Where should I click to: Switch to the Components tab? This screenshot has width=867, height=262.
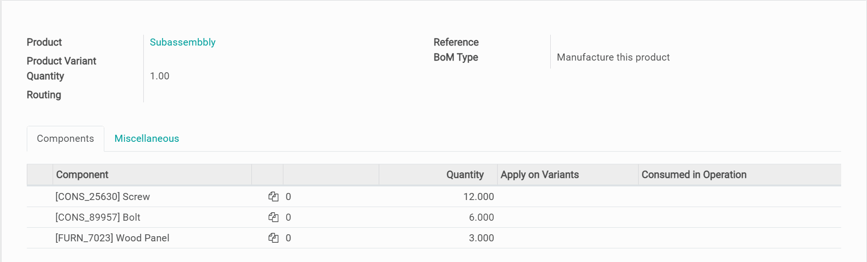coord(65,139)
